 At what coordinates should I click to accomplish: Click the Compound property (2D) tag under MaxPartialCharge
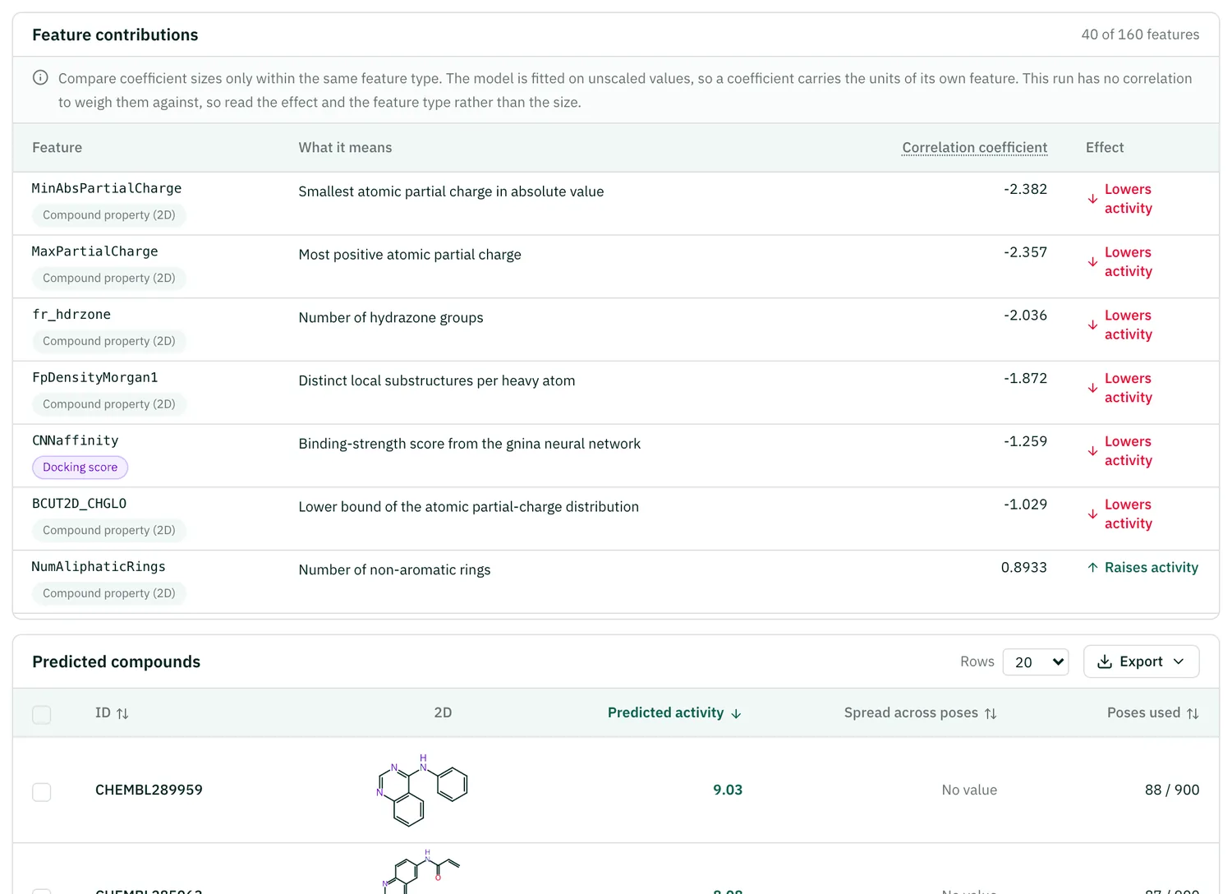(x=109, y=279)
